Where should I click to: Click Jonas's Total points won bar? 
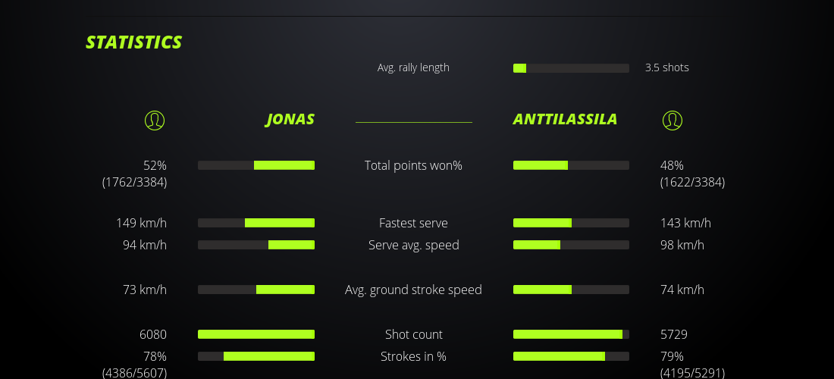point(256,165)
